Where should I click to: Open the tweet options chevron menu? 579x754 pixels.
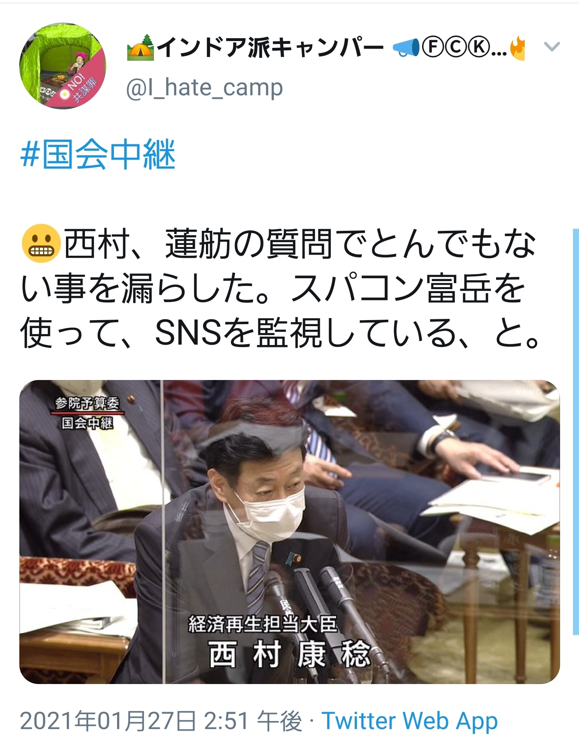point(552,47)
